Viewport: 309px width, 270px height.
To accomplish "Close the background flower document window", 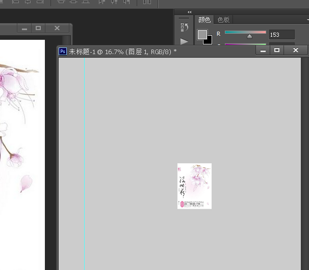I will (x=57, y=29).
